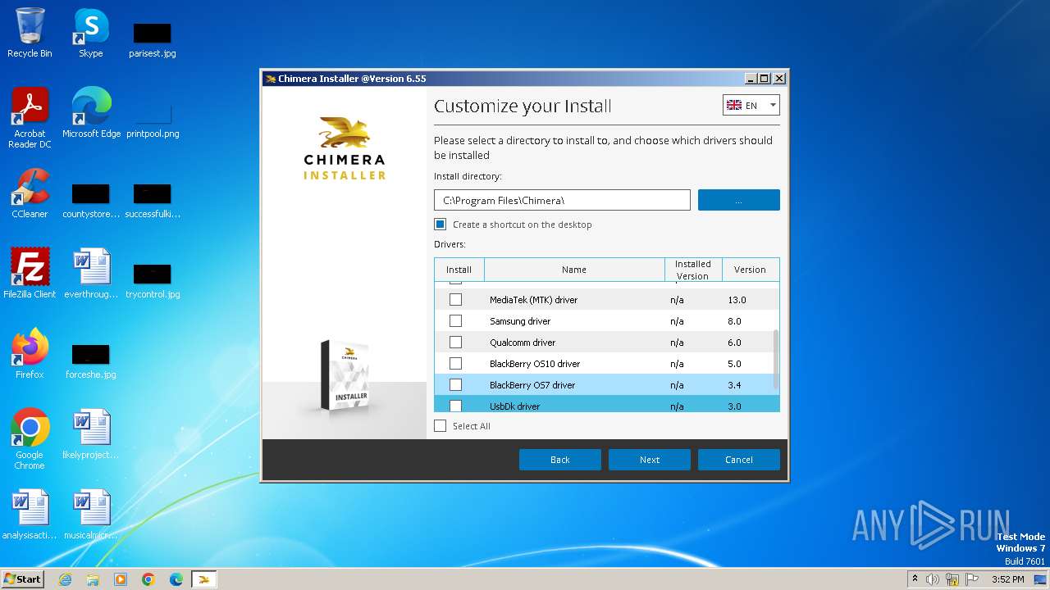Open the volume control in system tray
1050x590 pixels.
[934, 579]
